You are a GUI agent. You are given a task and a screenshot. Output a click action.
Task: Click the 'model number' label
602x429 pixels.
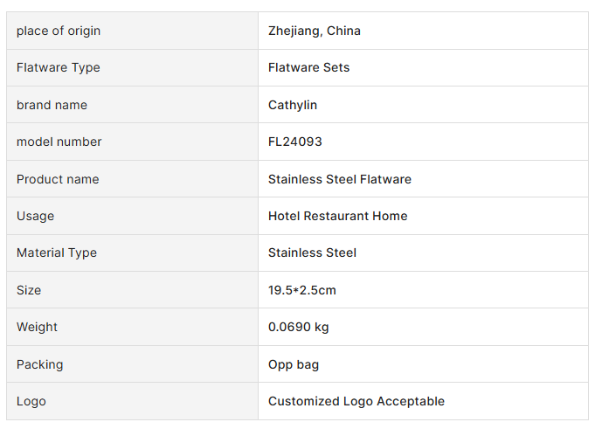coord(59,142)
